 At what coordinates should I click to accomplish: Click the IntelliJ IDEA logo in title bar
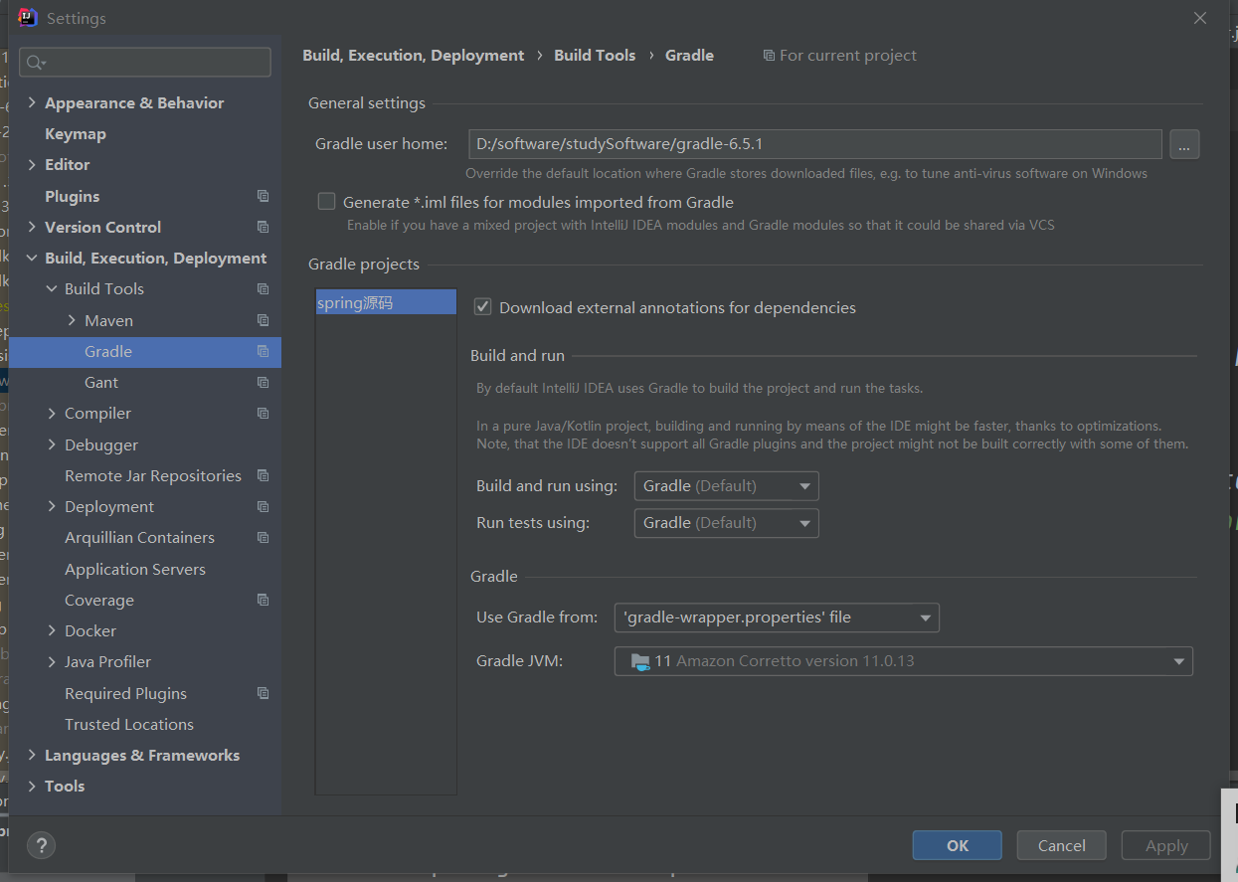[x=28, y=18]
